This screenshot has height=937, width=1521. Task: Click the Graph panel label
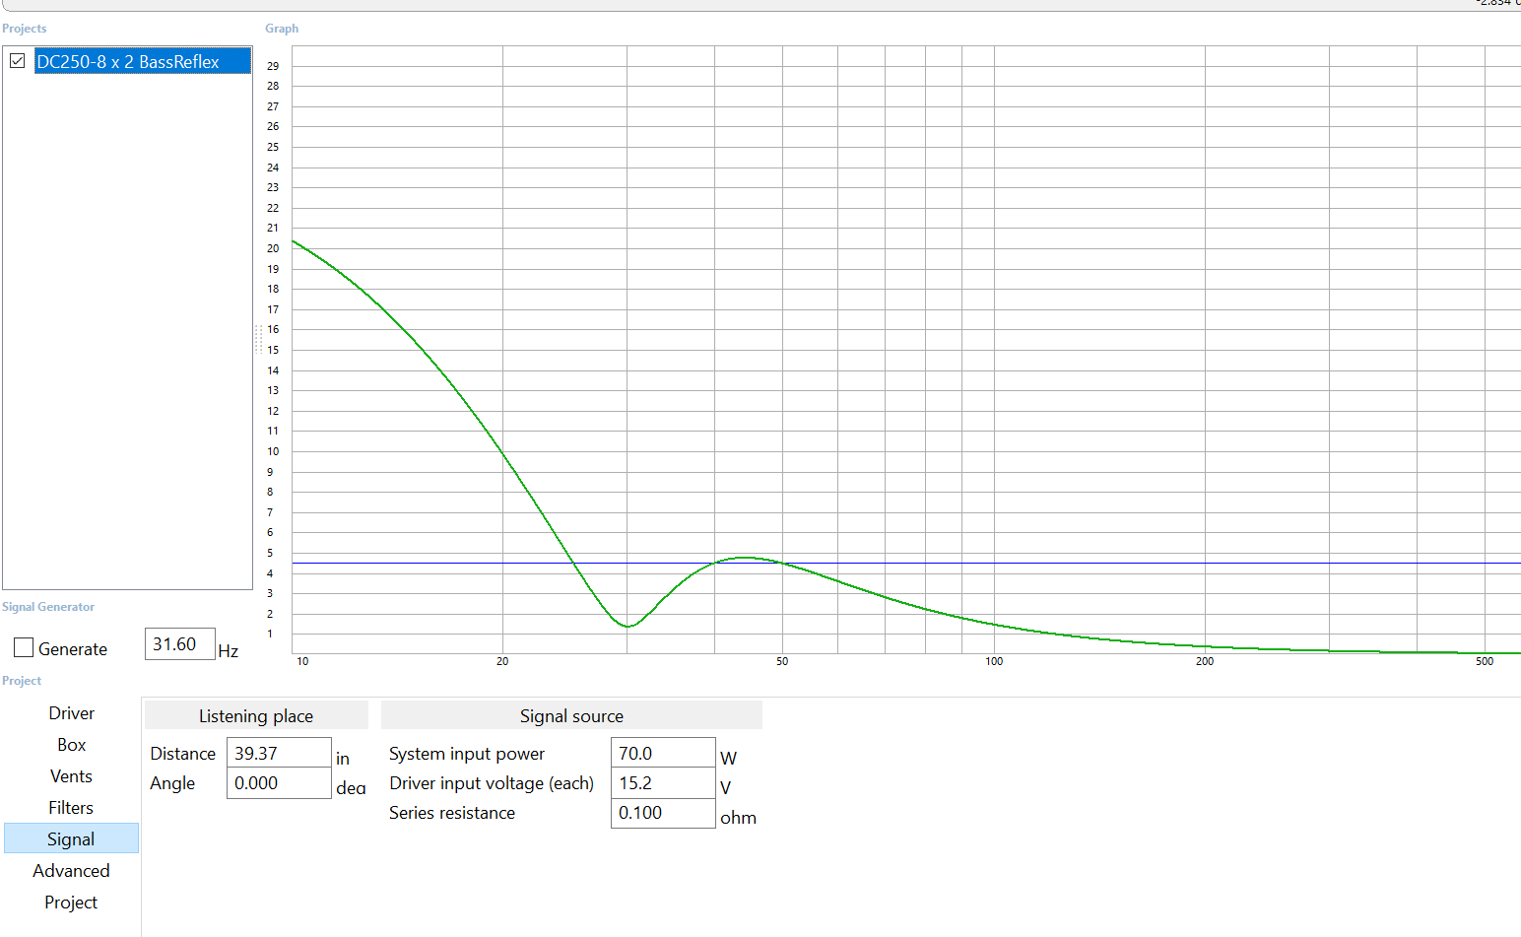coord(282,29)
